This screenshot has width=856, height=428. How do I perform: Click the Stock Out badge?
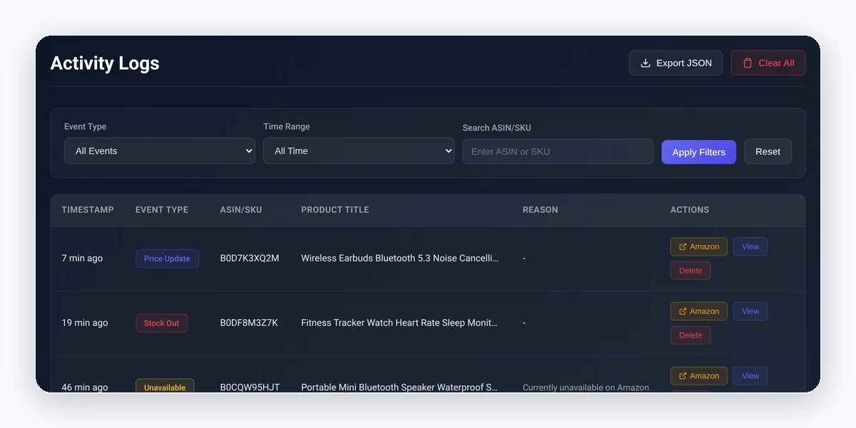click(x=161, y=323)
